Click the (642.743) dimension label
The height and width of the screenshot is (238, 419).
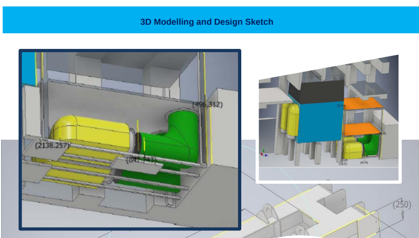(142, 160)
